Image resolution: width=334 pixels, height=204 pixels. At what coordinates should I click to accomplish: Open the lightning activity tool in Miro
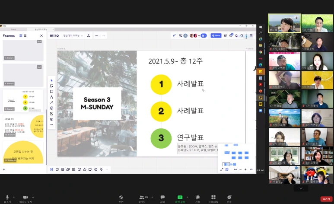tap(102, 169)
